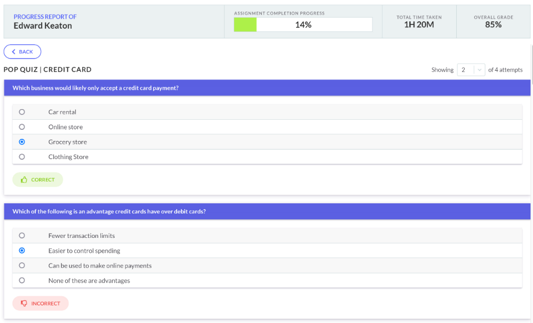Click the Overall Grade 85% panel

[493, 21]
